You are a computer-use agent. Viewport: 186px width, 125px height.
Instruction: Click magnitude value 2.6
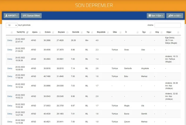(x=97, y=68)
